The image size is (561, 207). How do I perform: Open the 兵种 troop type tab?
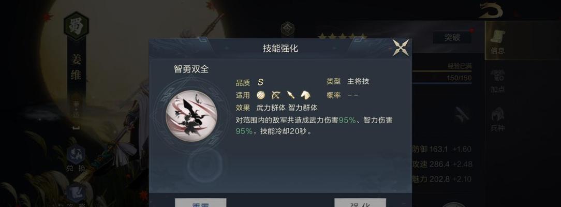(497, 119)
